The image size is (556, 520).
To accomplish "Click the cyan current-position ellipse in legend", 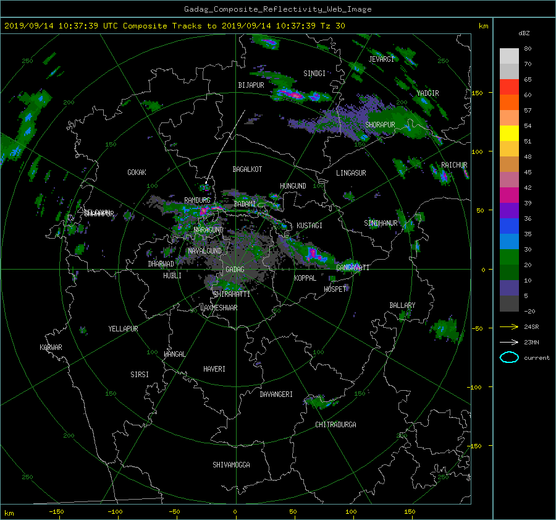I will tap(509, 357).
